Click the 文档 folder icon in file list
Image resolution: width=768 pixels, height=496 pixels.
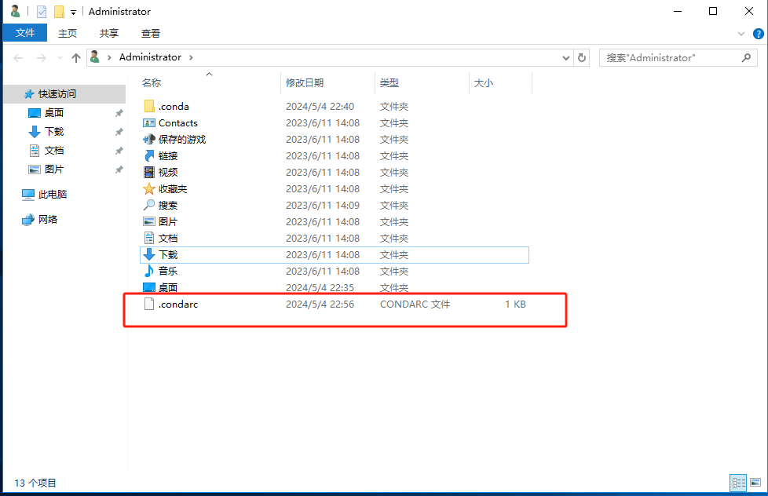click(x=149, y=239)
